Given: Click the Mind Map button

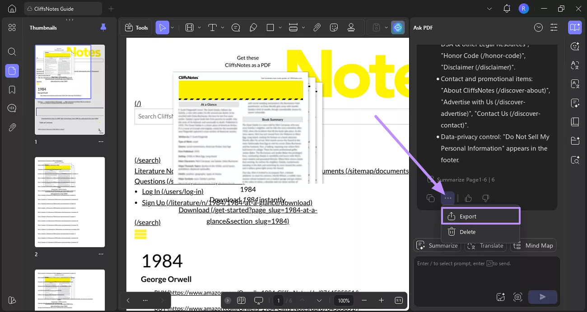Looking at the screenshot, I should [533, 246].
